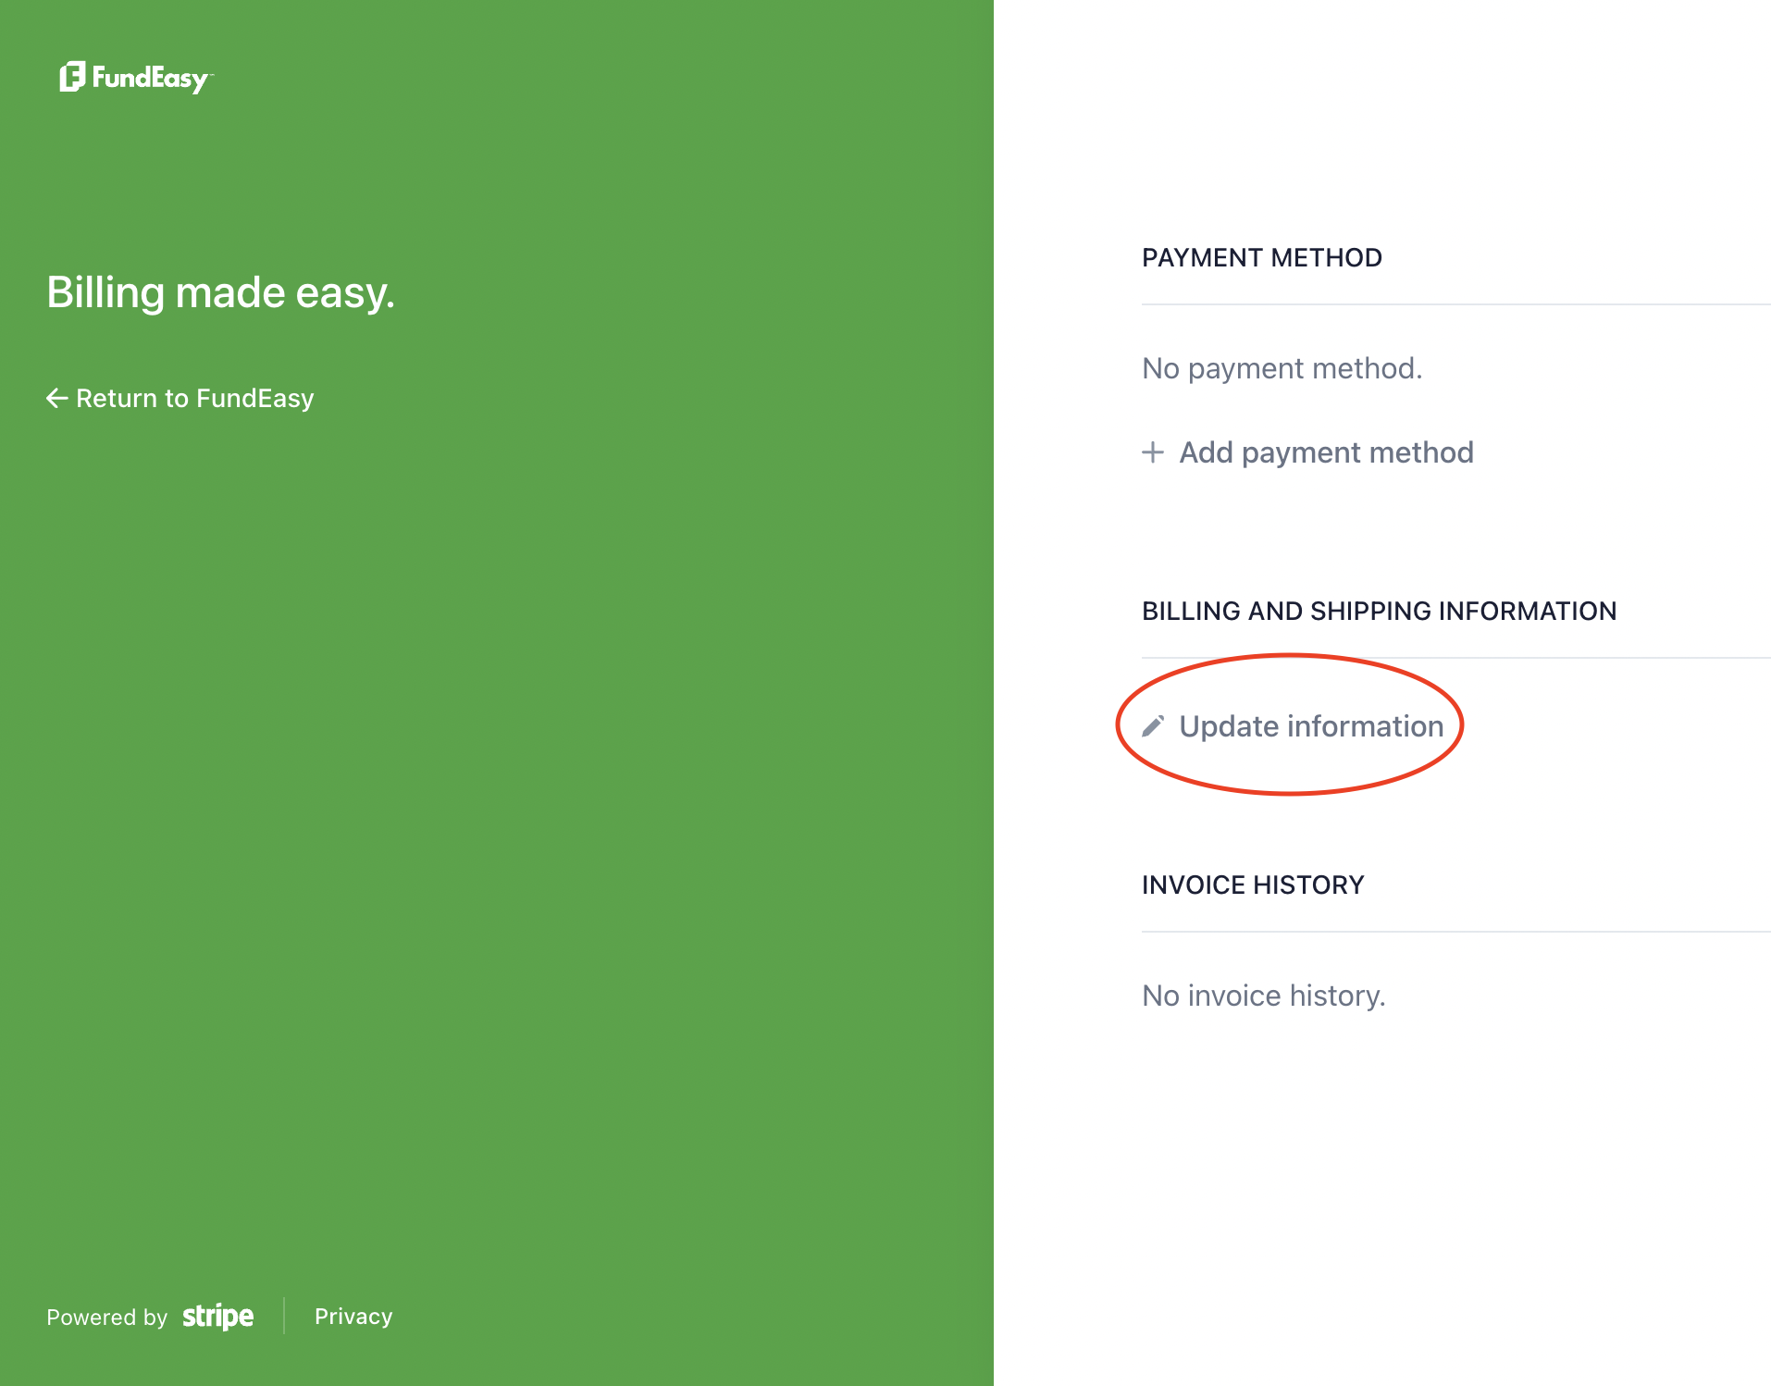Click Billing and Shipping Information heading

(x=1379, y=612)
